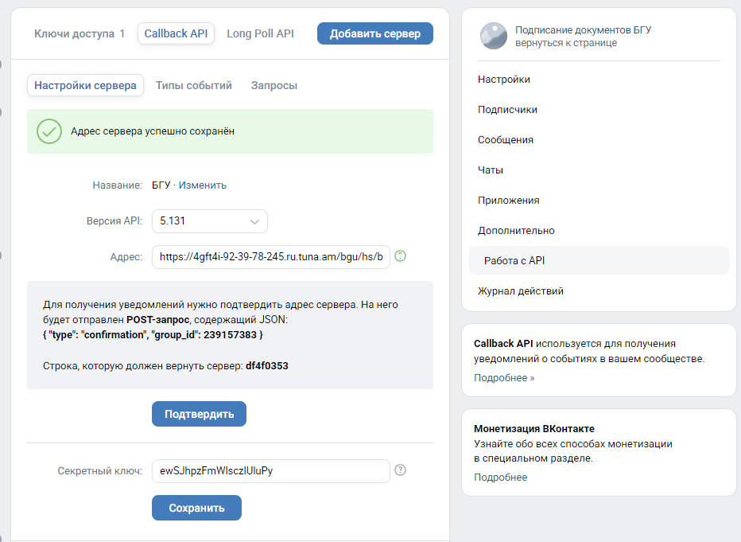This screenshot has width=741, height=542.
Task: Focus the server address input field
Action: click(x=271, y=257)
